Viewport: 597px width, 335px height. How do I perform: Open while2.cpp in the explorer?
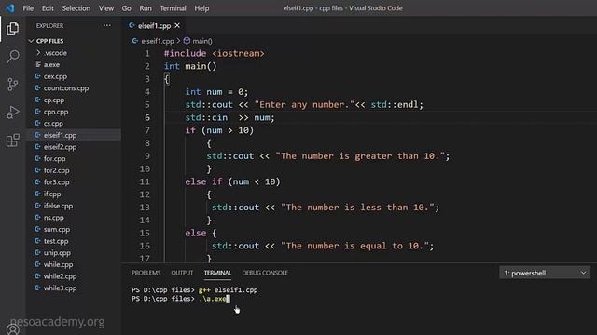60,276
